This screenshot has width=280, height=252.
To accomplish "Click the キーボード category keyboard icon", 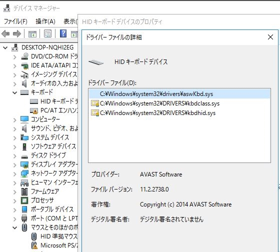I will pos(24,92).
